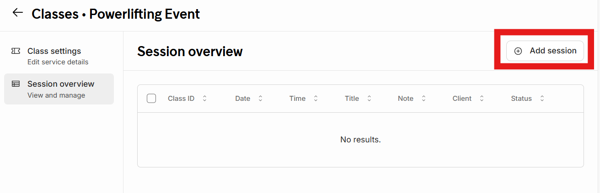Click the sort arrows beside Title
600x193 pixels.
(369, 99)
